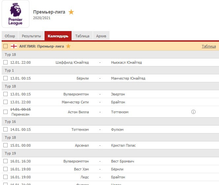Click the Премьер-лига page title
The width and height of the screenshot is (219, 185).
point(49,12)
